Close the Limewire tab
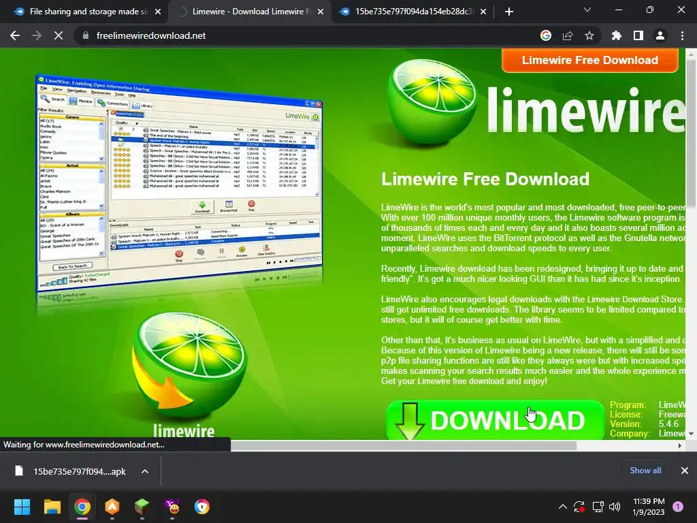 (x=321, y=12)
